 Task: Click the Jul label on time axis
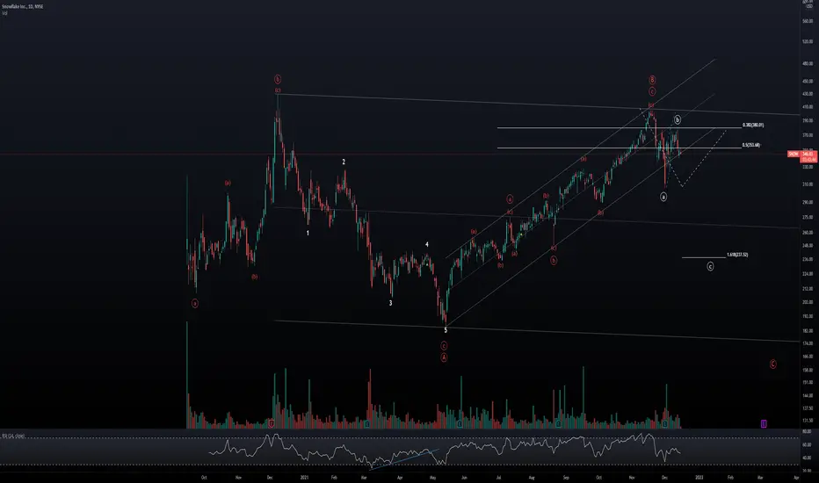[x=498, y=477]
